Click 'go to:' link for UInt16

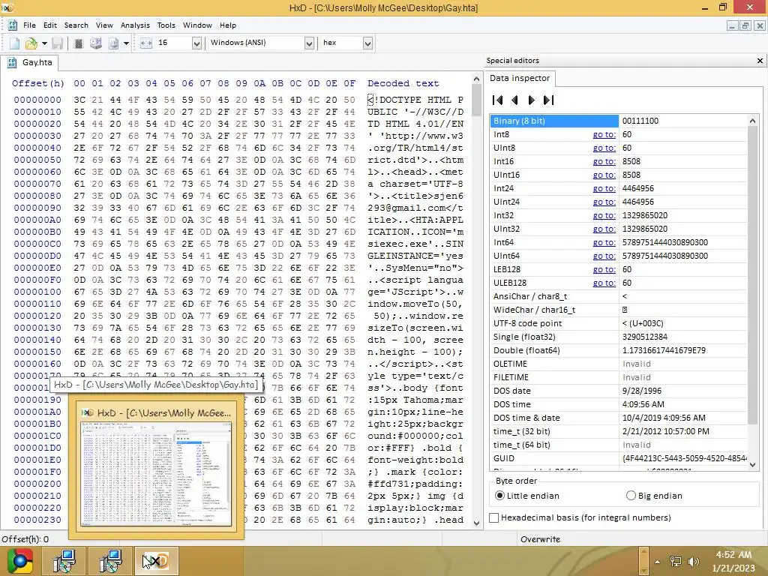604,175
